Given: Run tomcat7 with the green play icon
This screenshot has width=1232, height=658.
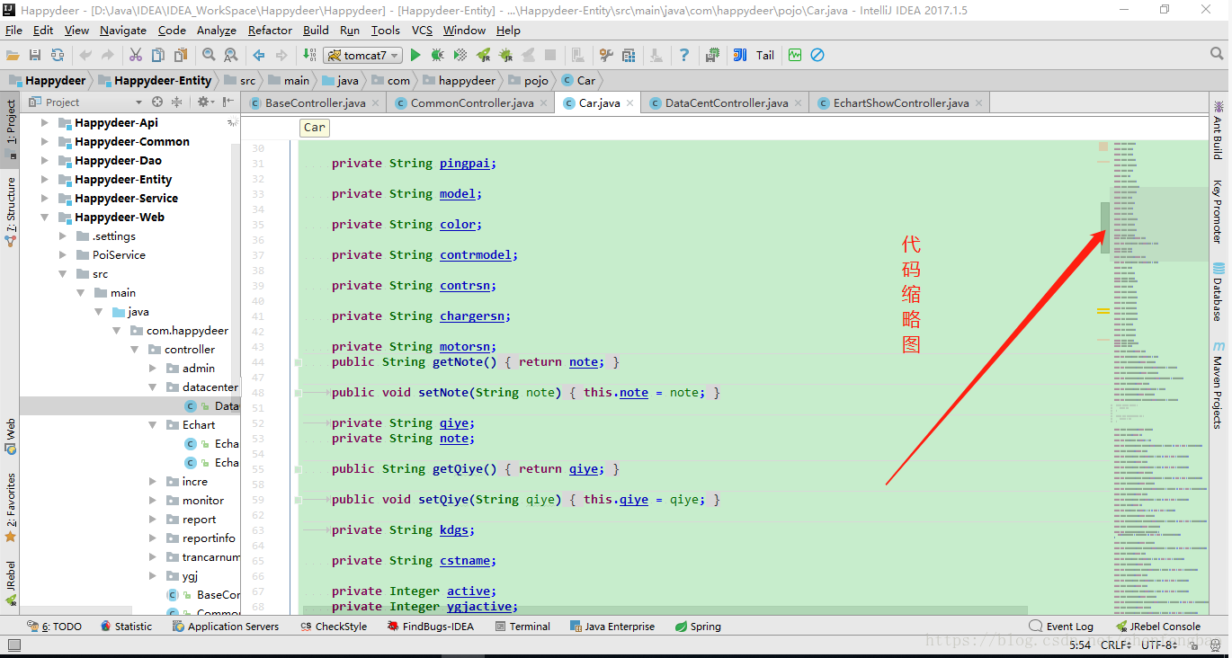Looking at the screenshot, I should (x=415, y=55).
